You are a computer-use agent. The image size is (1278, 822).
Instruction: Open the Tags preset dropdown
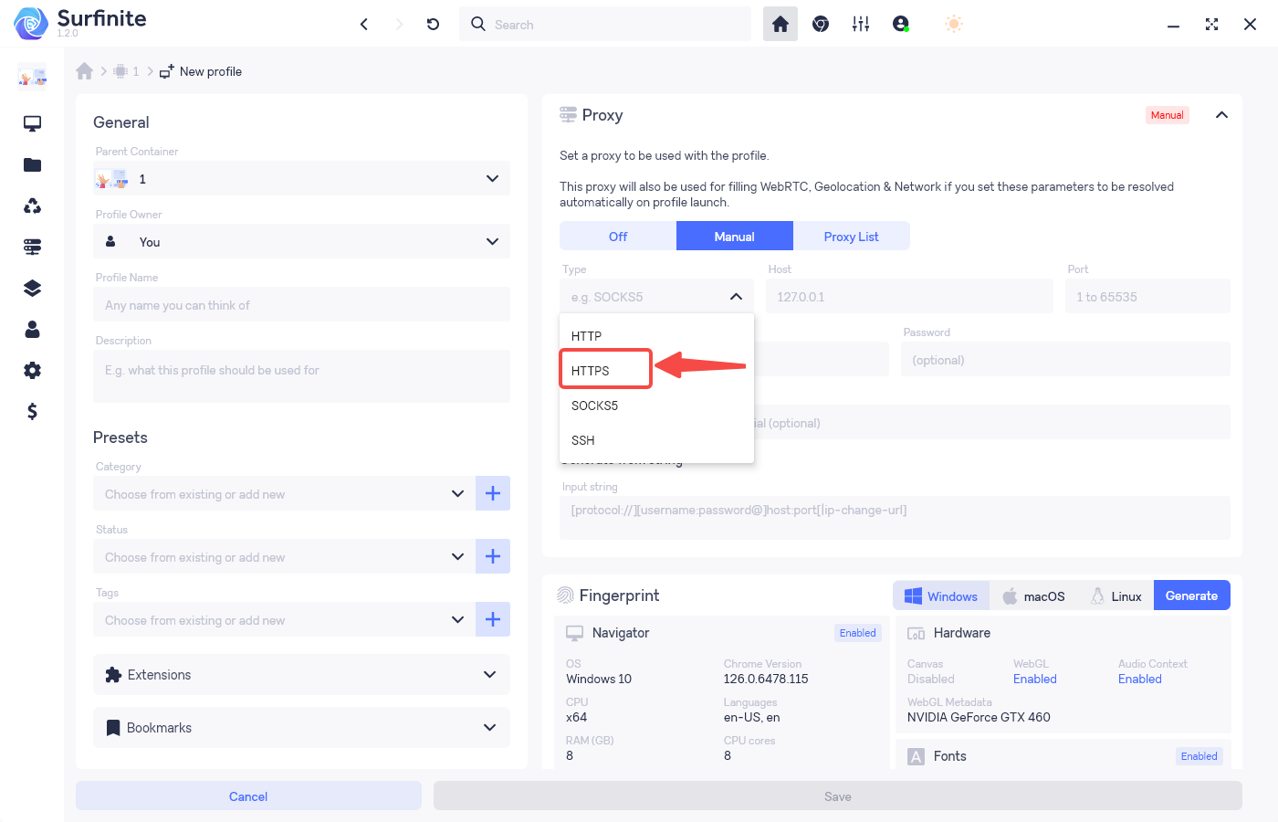pos(284,619)
